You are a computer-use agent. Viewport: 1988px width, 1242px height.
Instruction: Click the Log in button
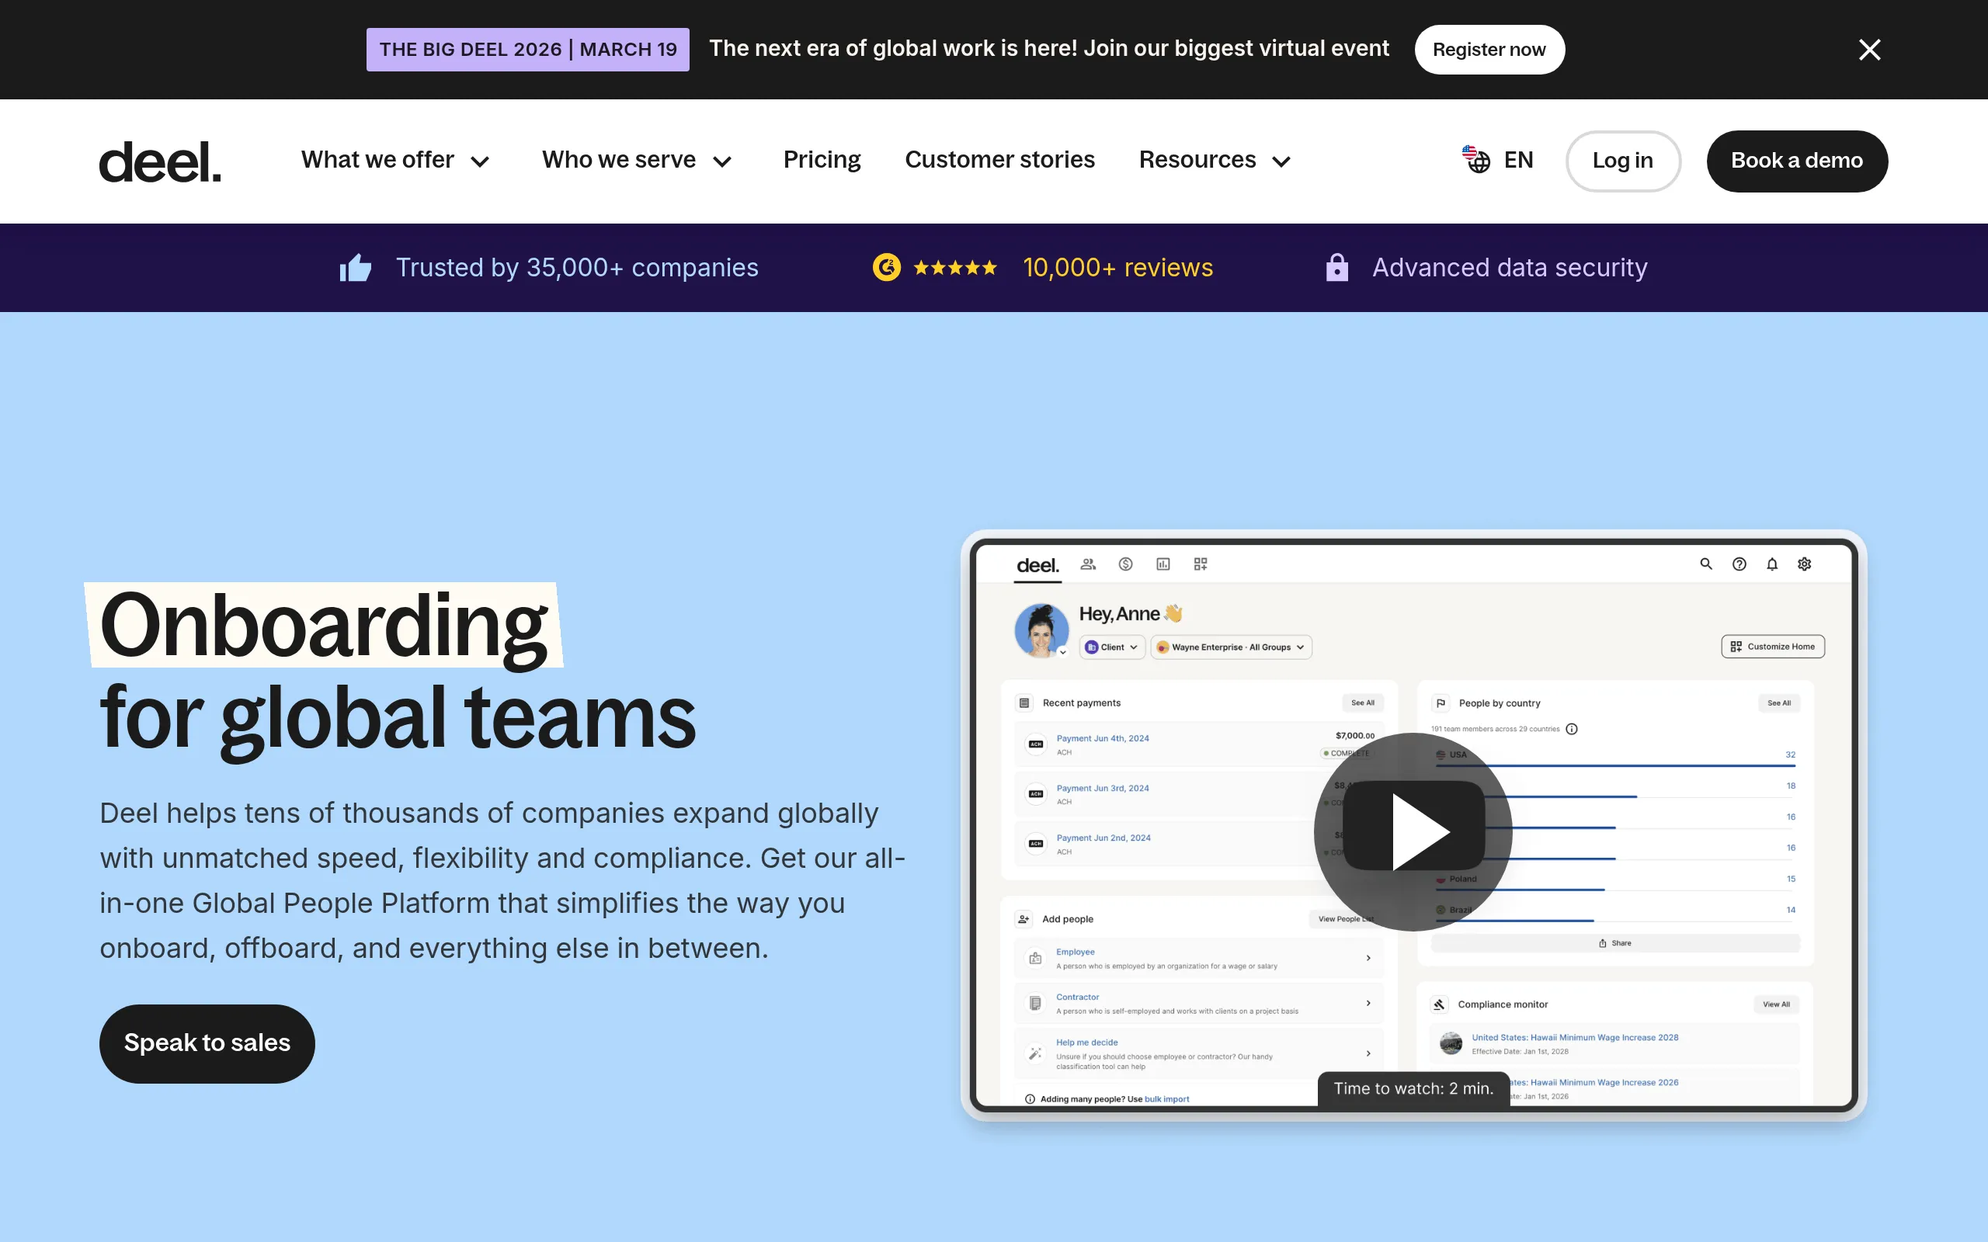coord(1622,161)
